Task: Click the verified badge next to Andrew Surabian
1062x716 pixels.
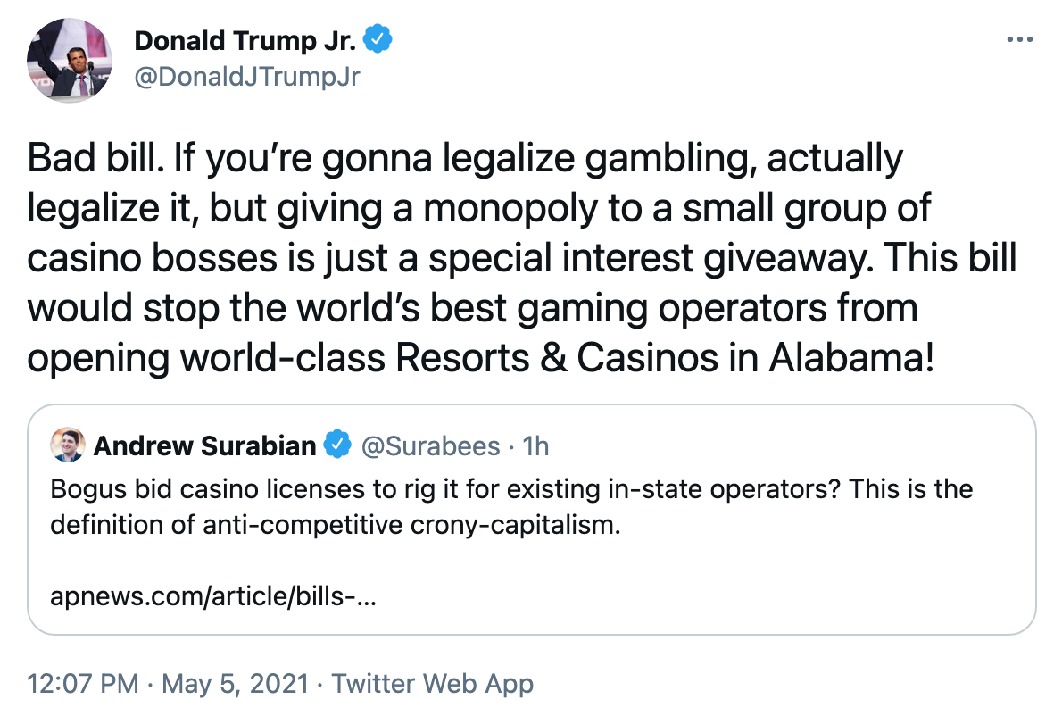Action: pos(336,445)
